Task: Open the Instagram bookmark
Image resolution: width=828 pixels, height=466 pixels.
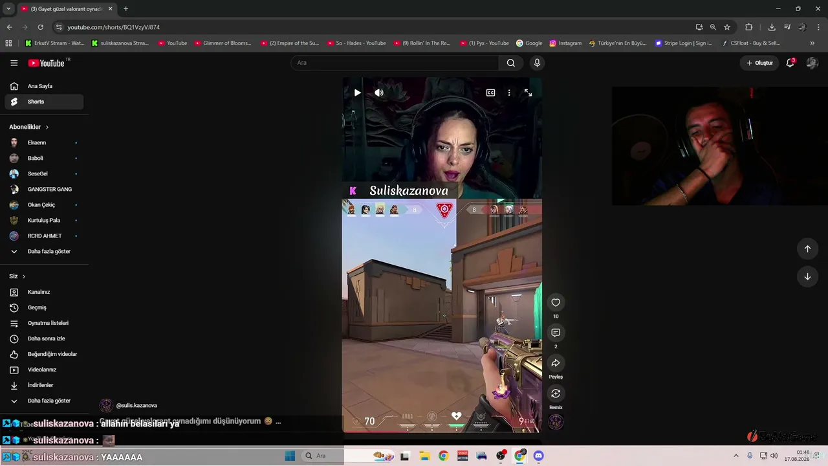Action: [x=565, y=43]
